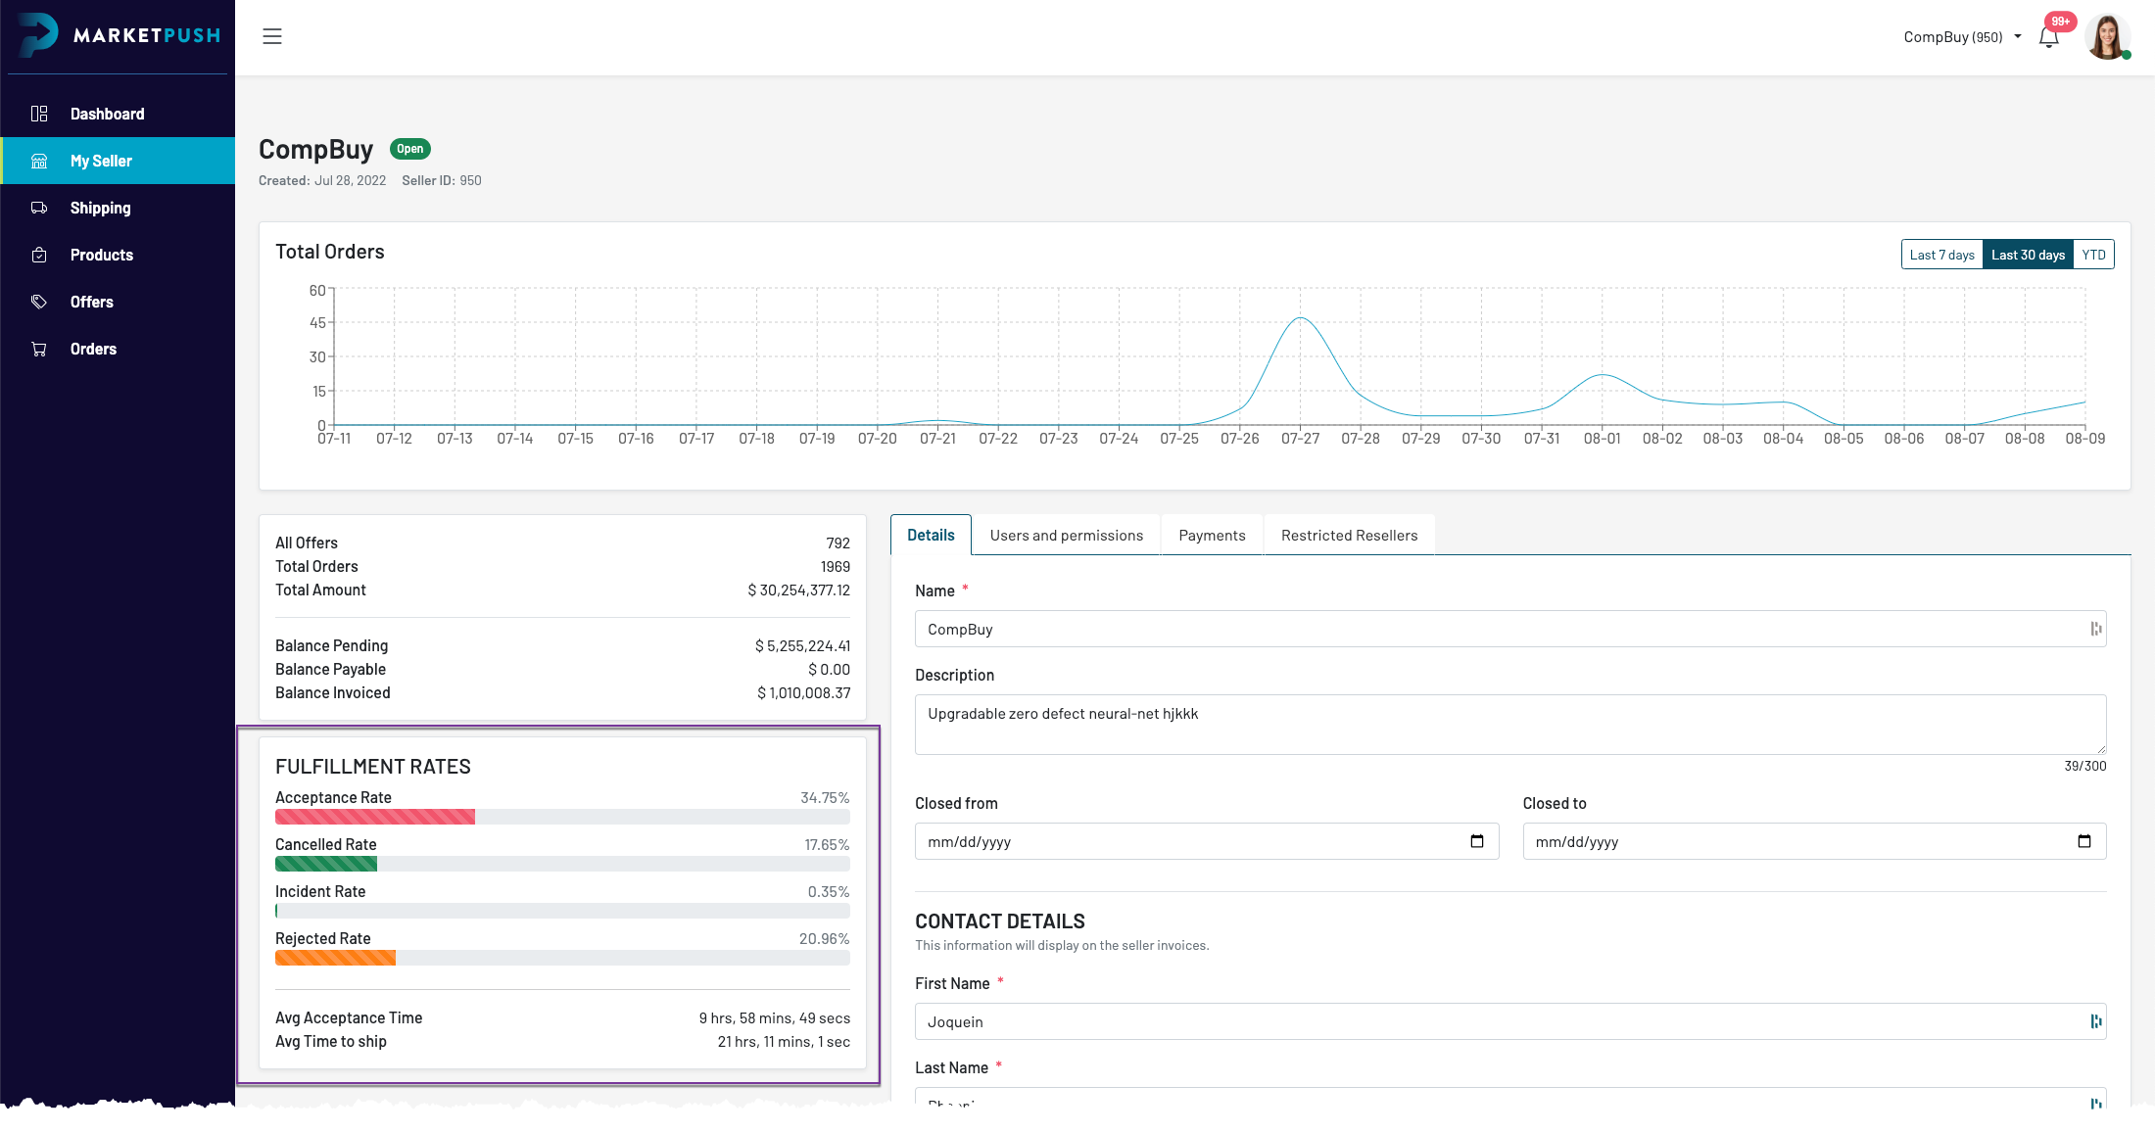Viewport: 2155px width, 1133px height.
Task: Switch chart to YTD
Action: click(2093, 255)
